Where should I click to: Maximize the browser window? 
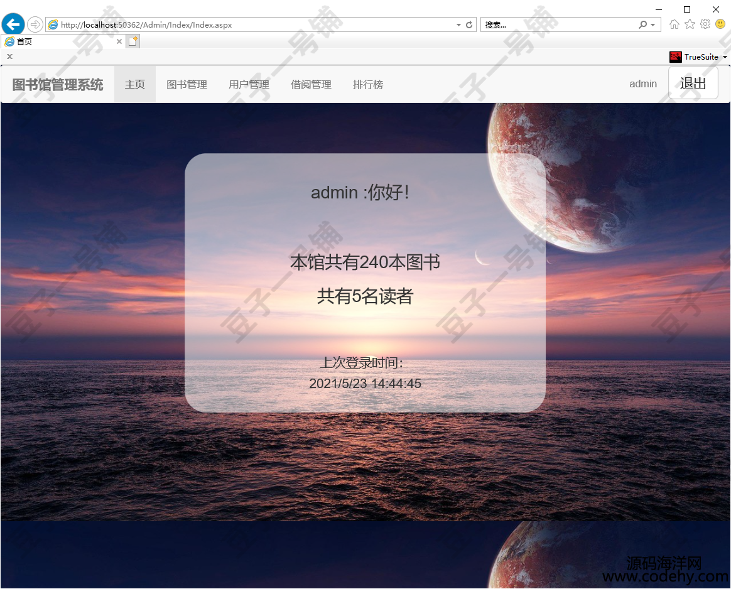(687, 9)
